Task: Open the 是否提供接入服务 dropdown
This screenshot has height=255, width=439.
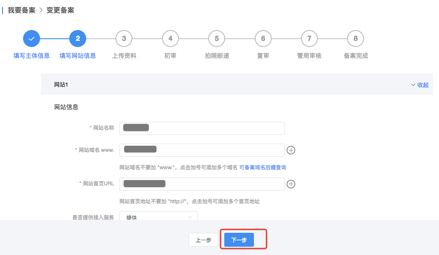Action: (159, 216)
